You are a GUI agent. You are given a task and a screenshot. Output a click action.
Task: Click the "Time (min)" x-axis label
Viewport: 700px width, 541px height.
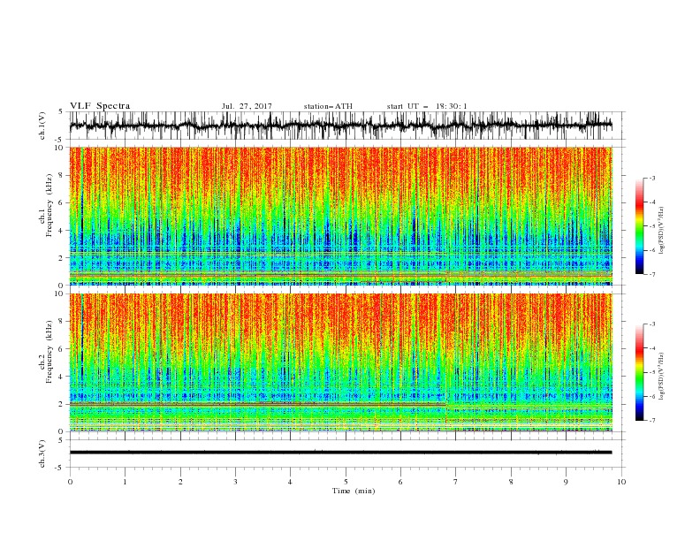tap(354, 491)
